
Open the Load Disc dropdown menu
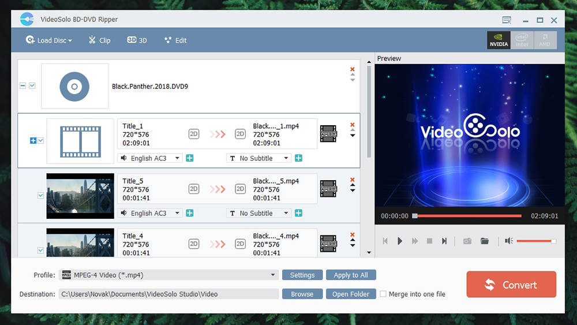coord(48,40)
